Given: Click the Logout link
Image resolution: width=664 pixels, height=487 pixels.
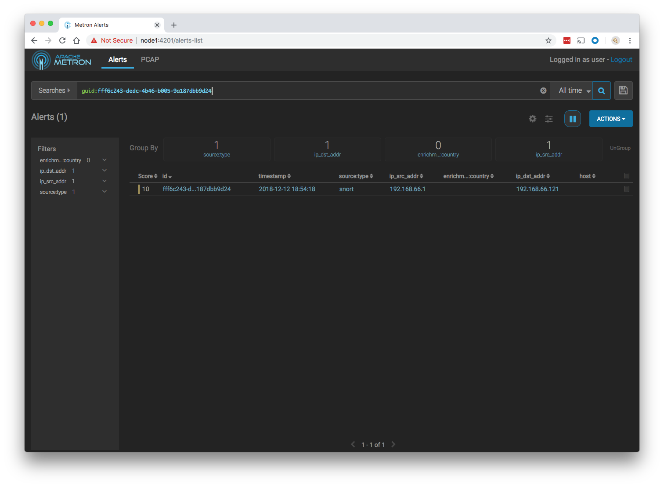Looking at the screenshot, I should 621,59.
